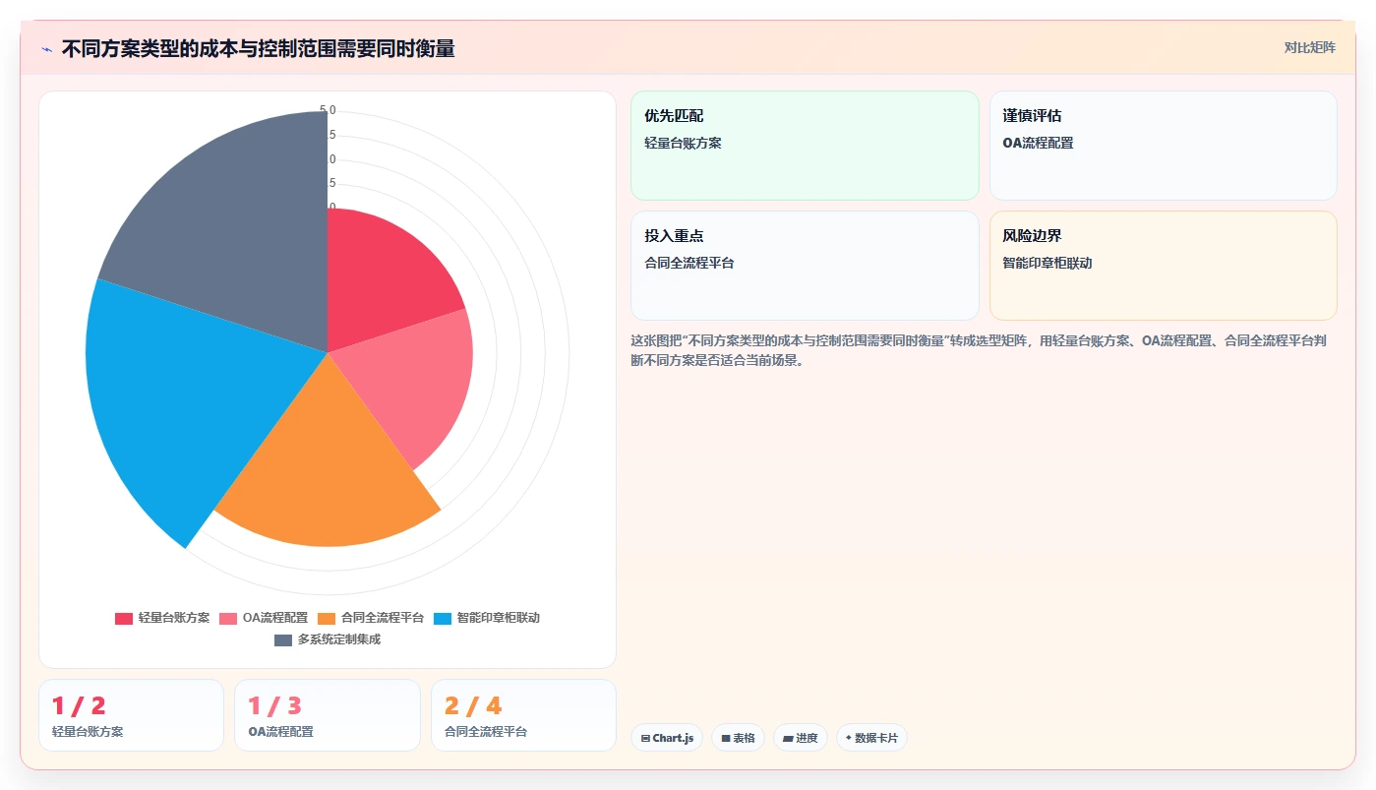Viewport: 1376px width, 790px height.
Task: Click the 进度 chip icon
Action: tap(788, 738)
